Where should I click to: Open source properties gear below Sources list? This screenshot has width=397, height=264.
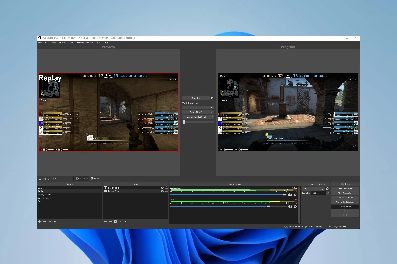click(115, 221)
